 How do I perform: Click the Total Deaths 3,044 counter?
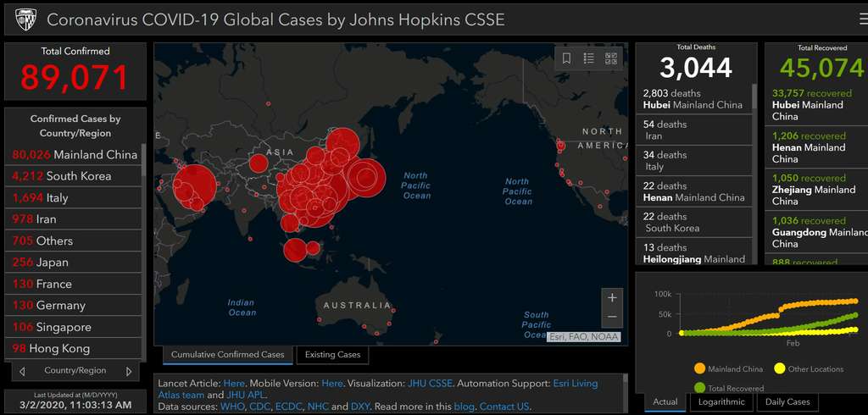tap(696, 68)
